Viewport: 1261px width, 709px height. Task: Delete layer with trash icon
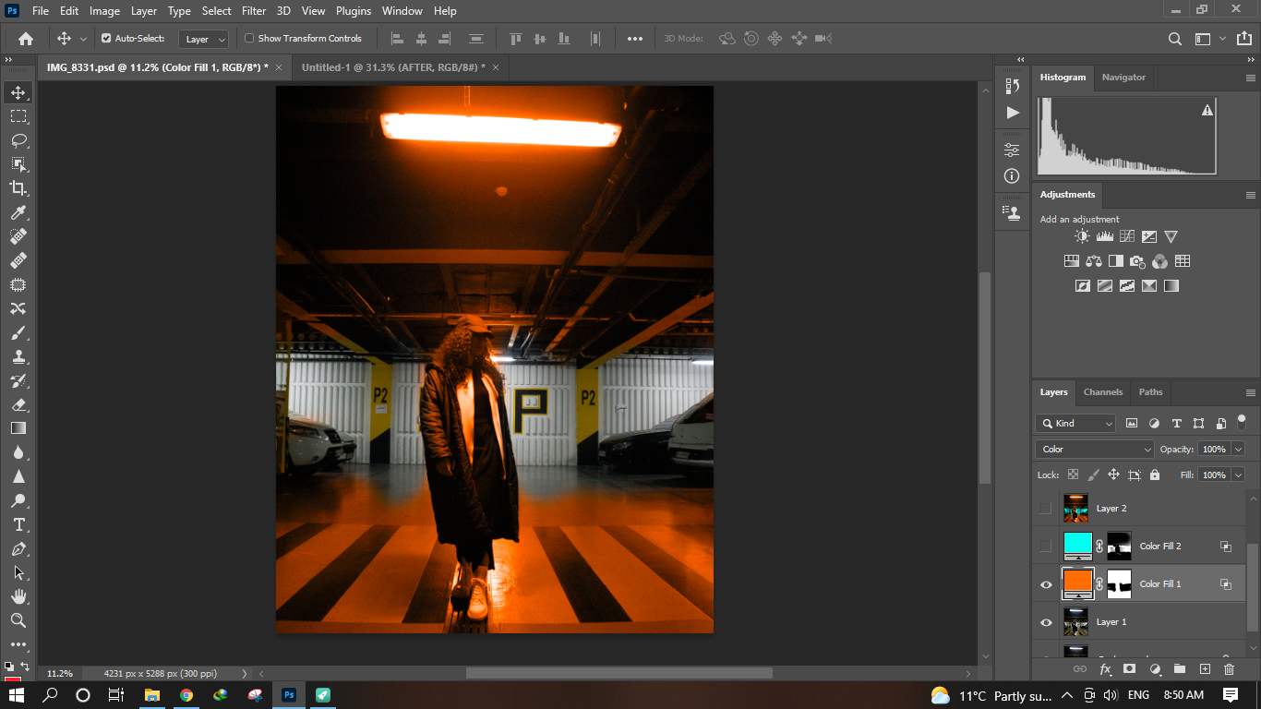[x=1229, y=668]
